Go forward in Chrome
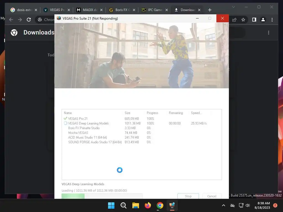Viewport: 283px width, 212px height. pyautogui.click(x=20, y=20)
